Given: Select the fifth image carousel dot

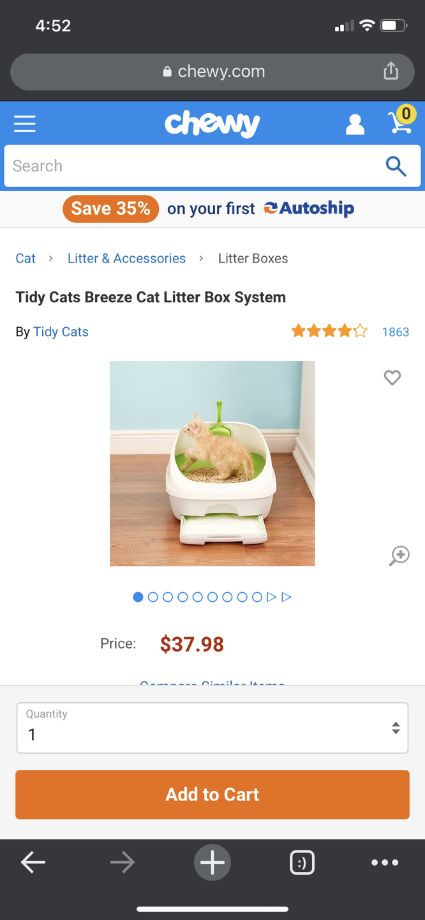Looking at the screenshot, I should tap(197, 597).
